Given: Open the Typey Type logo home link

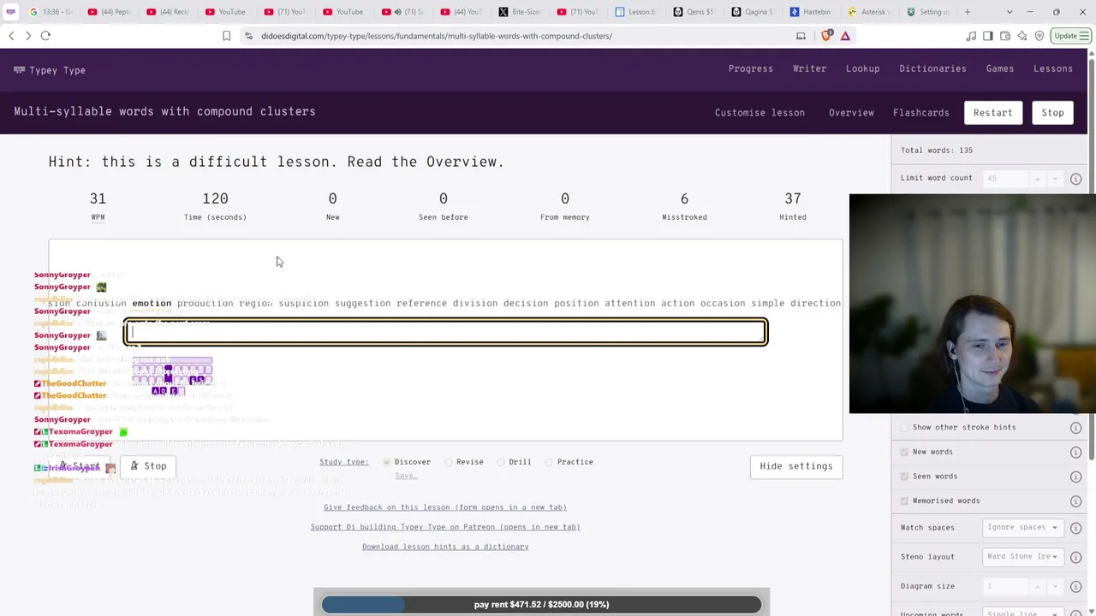Looking at the screenshot, I should pyautogui.click(x=50, y=70).
